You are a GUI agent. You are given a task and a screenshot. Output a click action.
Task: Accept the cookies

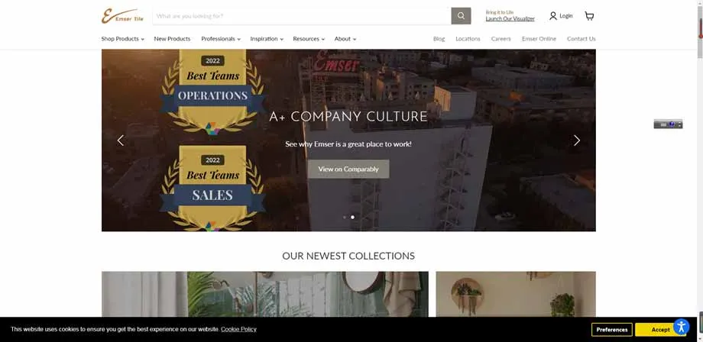(x=660, y=330)
